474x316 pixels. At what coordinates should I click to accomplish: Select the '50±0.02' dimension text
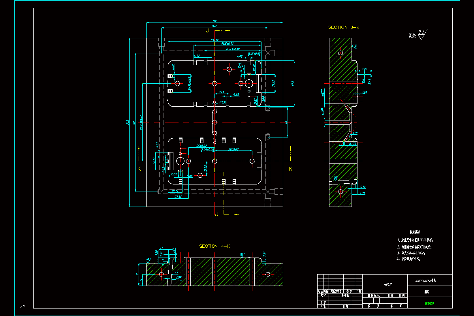233,149
